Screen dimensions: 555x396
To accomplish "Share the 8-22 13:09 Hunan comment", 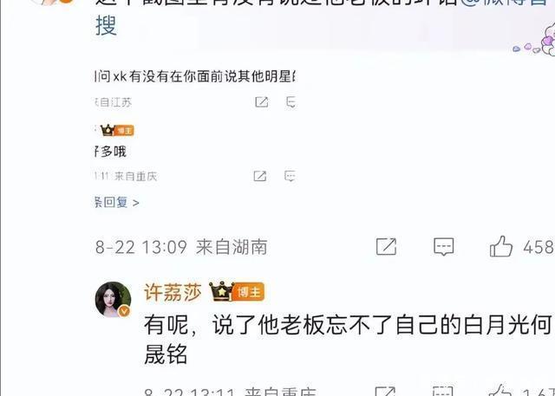I will point(386,246).
